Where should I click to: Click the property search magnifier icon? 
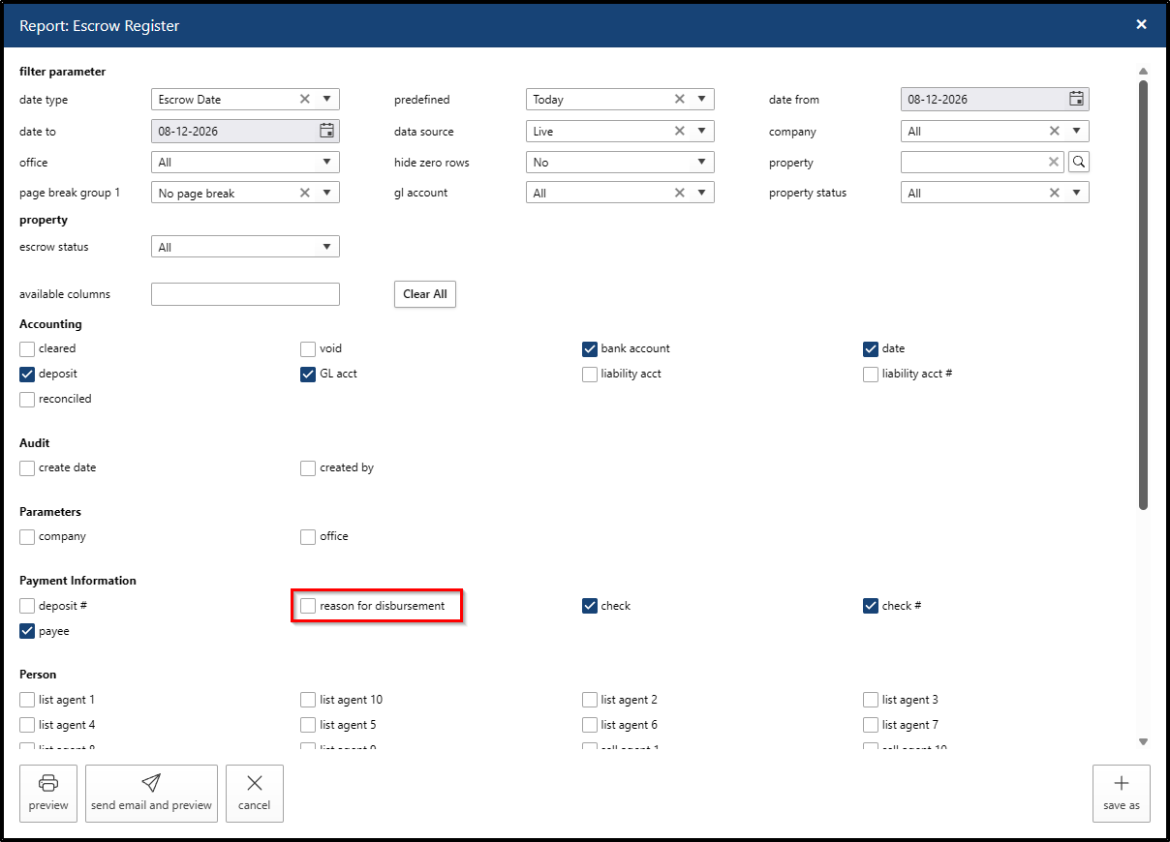click(1079, 163)
